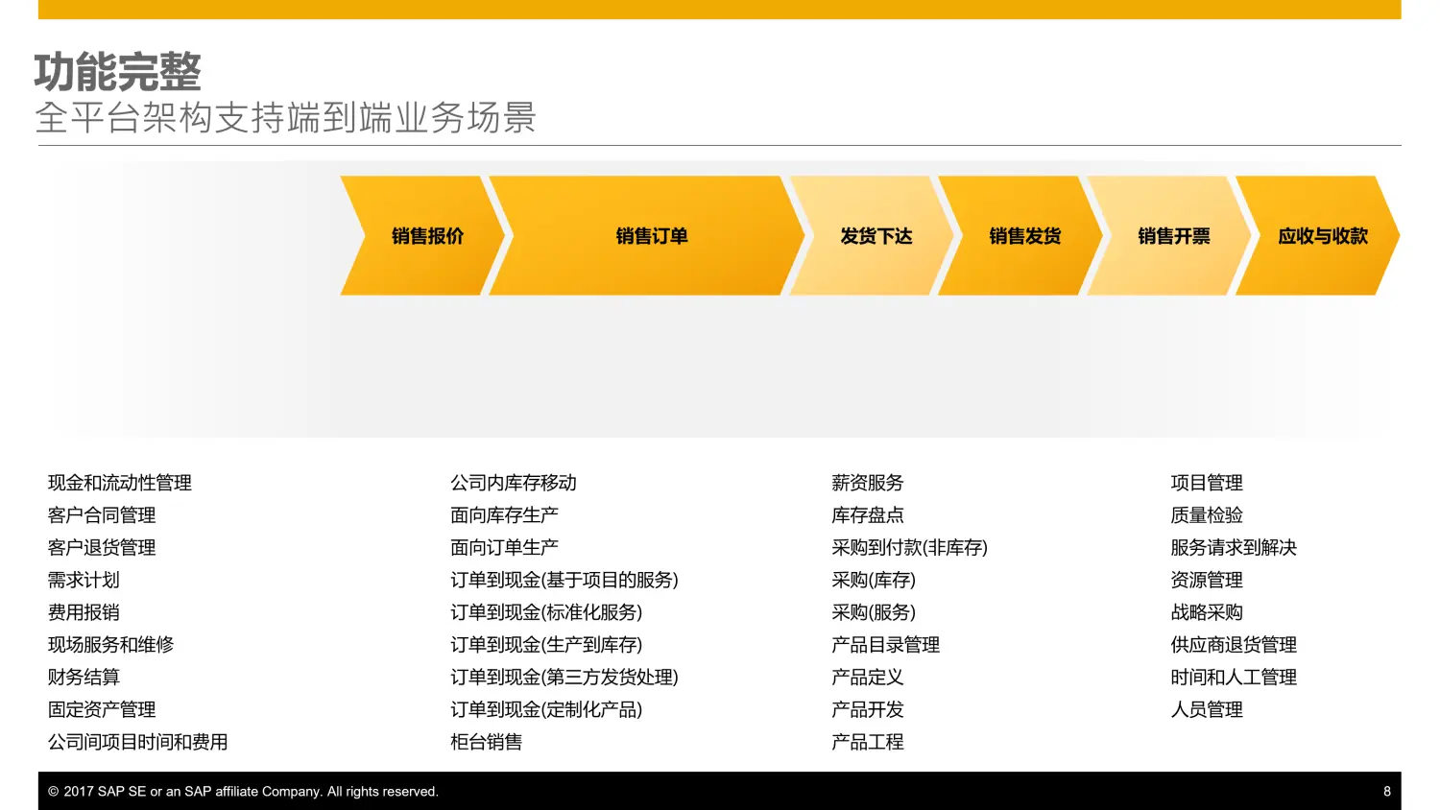Viewport: 1440px width, 810px height.
Task: Click the 销售开票 chevron
Action: 1169,235
